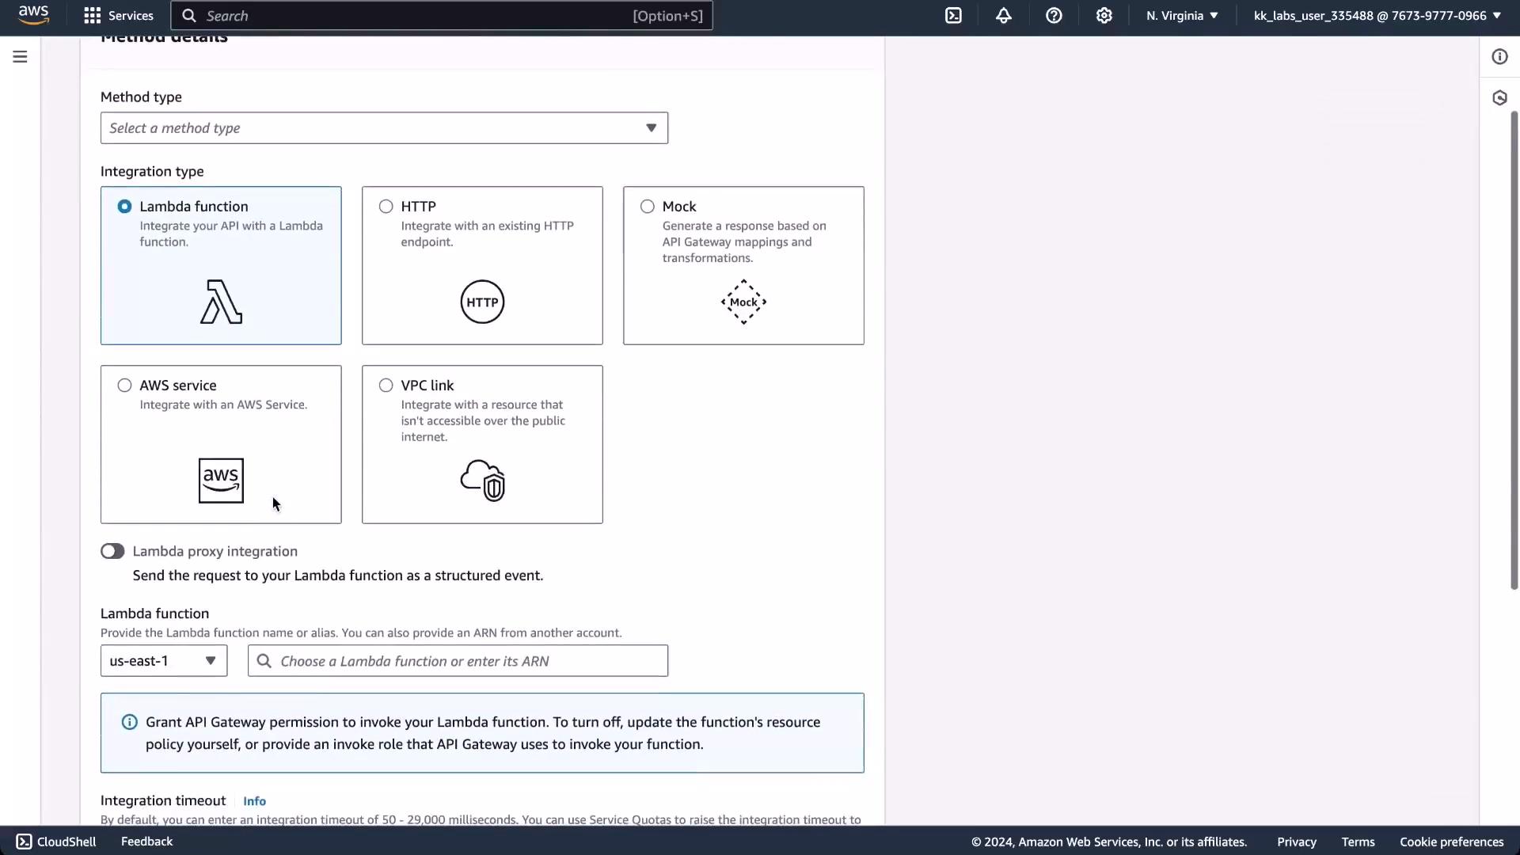
Task: Open the left hamburger navigation menu
Action: point(20,57)
